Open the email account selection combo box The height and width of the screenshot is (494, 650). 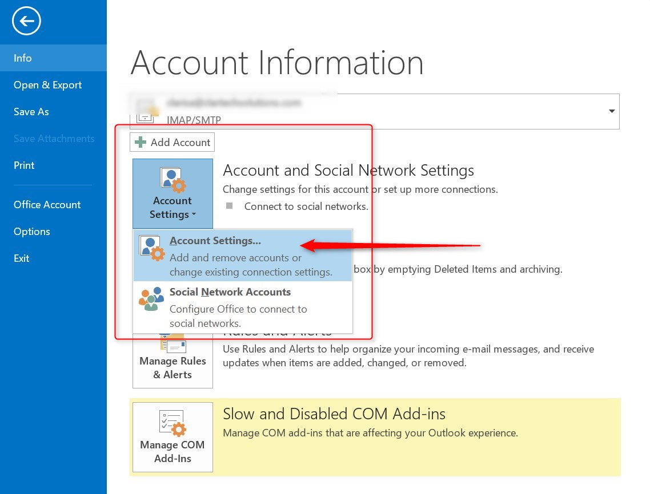611,111
